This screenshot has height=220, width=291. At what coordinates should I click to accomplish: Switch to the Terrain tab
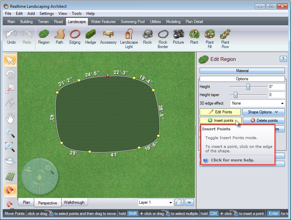click(x=43, y=22)
